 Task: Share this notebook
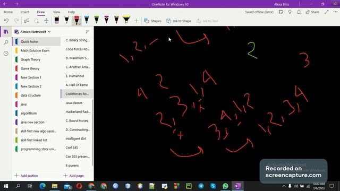tap(312, 12)
